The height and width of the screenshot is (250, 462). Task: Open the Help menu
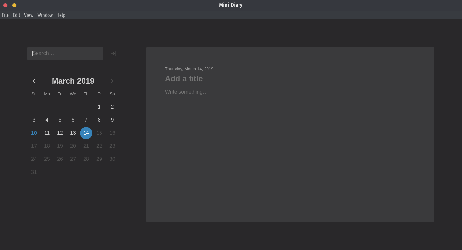(x=61, y=15)
